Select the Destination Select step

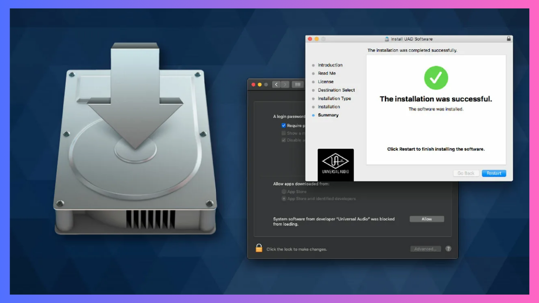pyautogui.click(x=336, y=90)
